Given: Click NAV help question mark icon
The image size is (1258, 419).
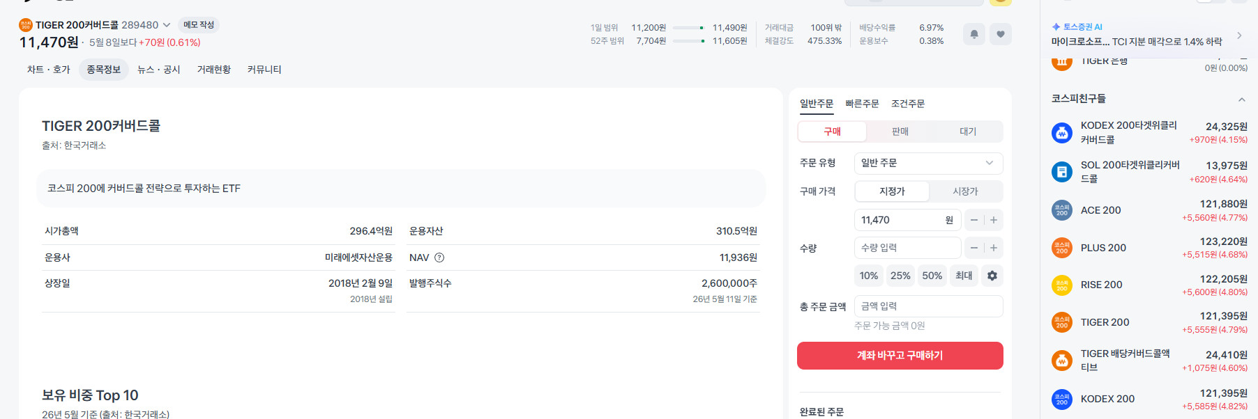Looking at the screenshot, I should tap(439, 258).
